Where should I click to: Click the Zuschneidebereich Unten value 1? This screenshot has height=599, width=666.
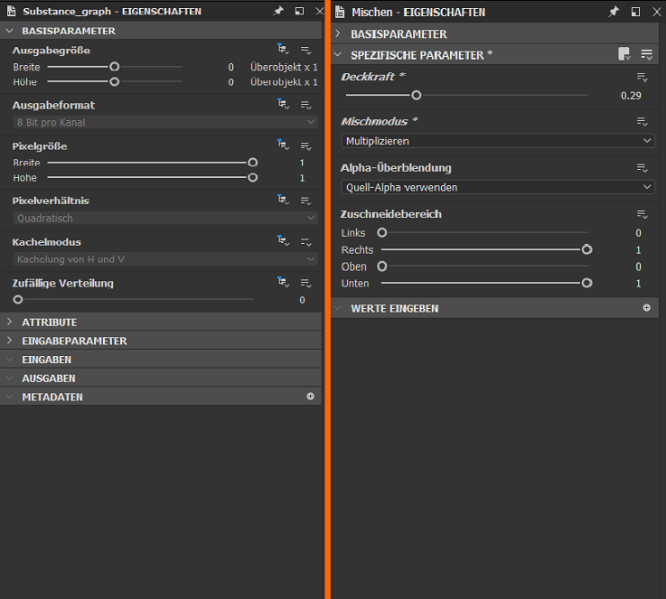point(638,284)
